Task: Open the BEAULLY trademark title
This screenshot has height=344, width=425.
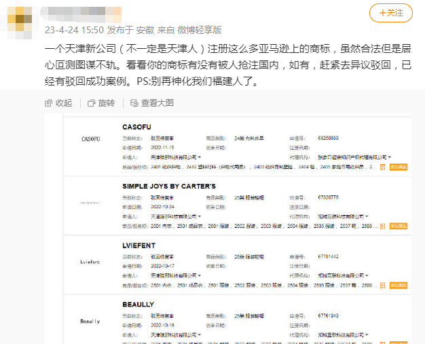Action: pos(138,305)
